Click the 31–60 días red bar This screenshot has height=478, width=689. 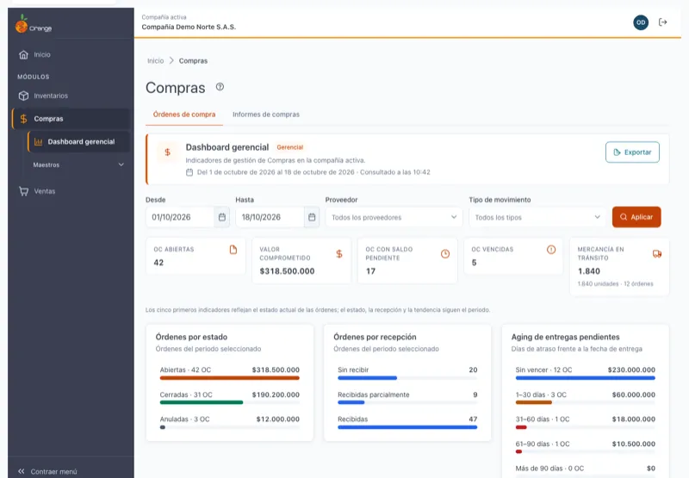[521, 427]
